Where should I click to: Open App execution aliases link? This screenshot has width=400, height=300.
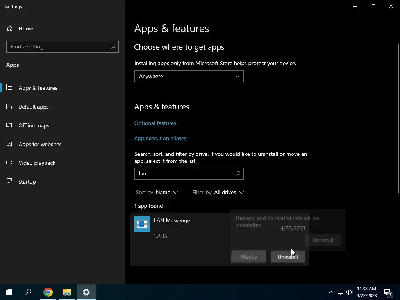[160, 138]
